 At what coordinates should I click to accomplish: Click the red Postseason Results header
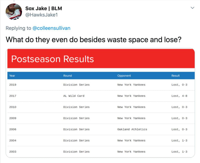(101, 59)
